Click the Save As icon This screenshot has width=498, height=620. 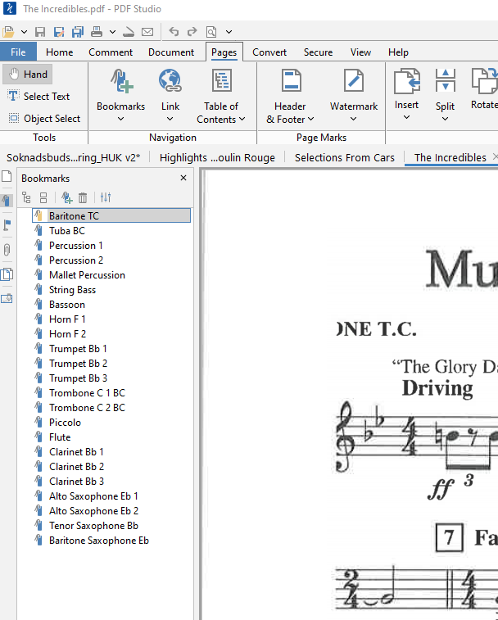[59, 32]
